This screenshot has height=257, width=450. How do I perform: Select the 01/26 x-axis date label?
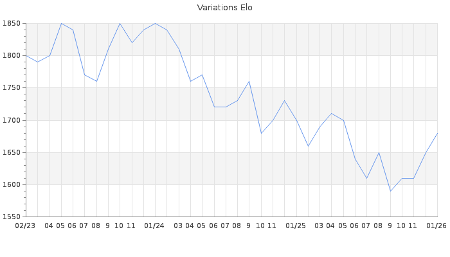[437, 226]
